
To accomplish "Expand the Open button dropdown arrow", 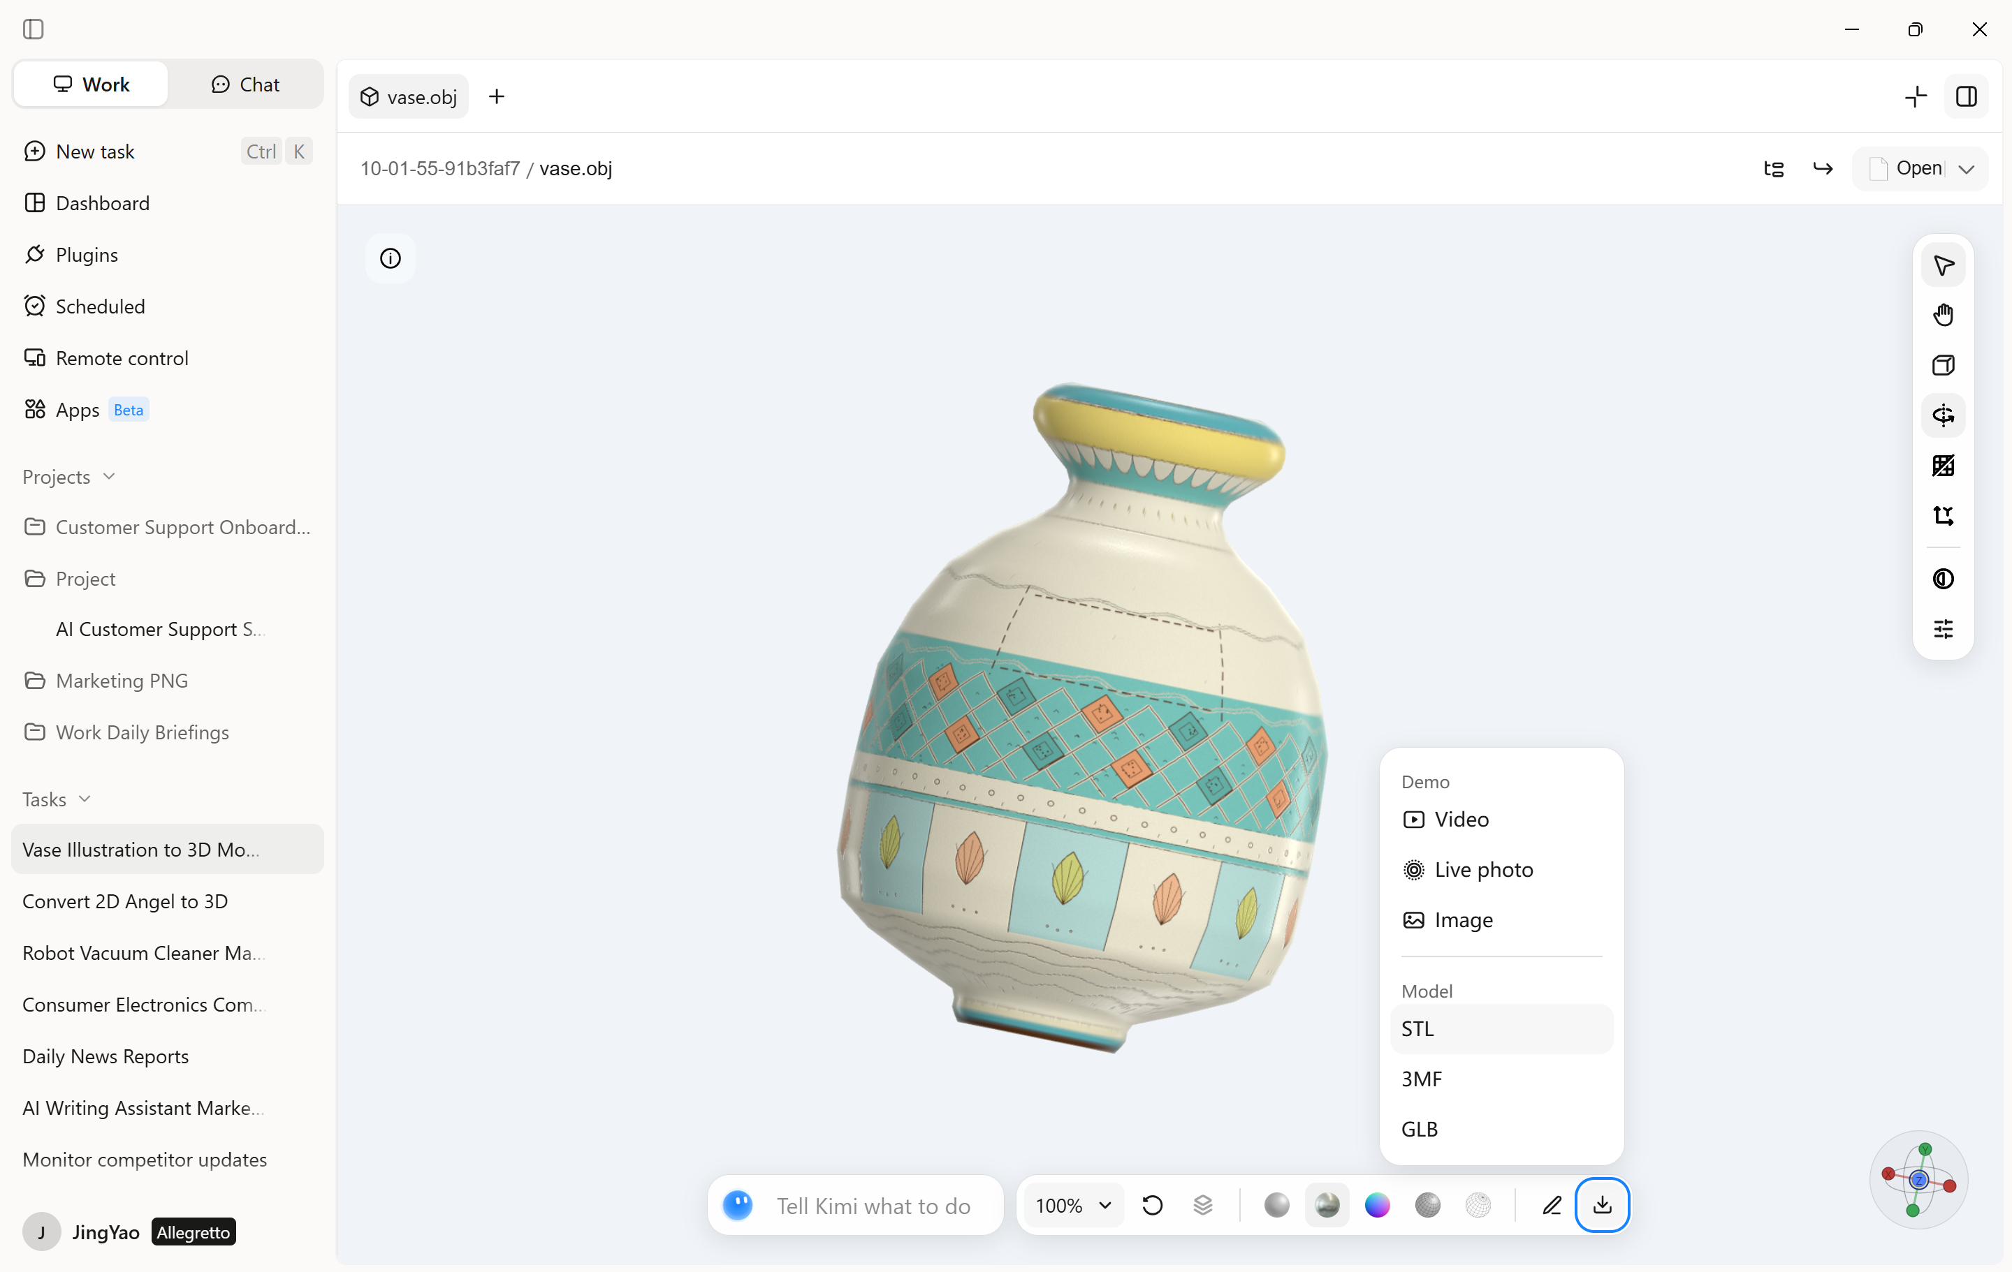I will 1966,169.
